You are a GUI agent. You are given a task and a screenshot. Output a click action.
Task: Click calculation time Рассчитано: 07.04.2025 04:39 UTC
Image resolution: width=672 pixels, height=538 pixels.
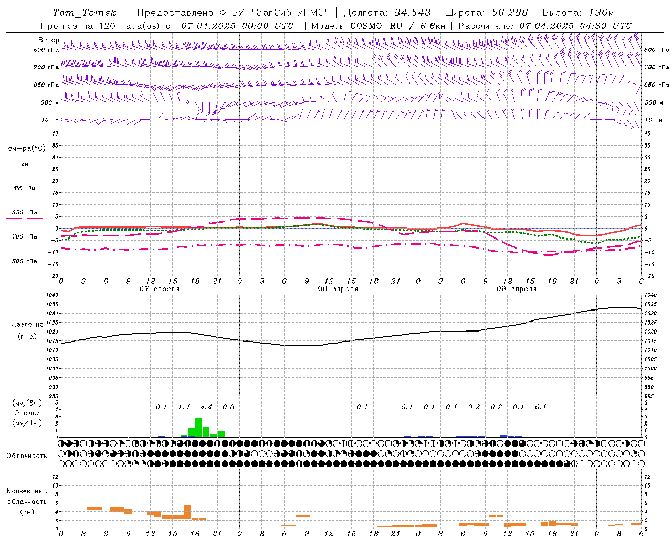point(545,26)
